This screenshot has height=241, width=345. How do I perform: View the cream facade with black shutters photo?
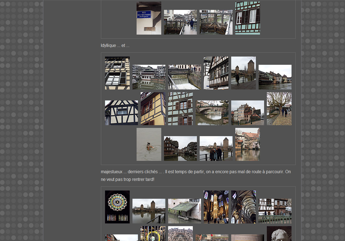[x=117, y=73]
